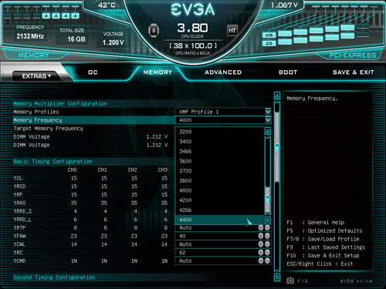Choose 3400 from the frequency list
The image size is (386, 289).
[219, 142]
